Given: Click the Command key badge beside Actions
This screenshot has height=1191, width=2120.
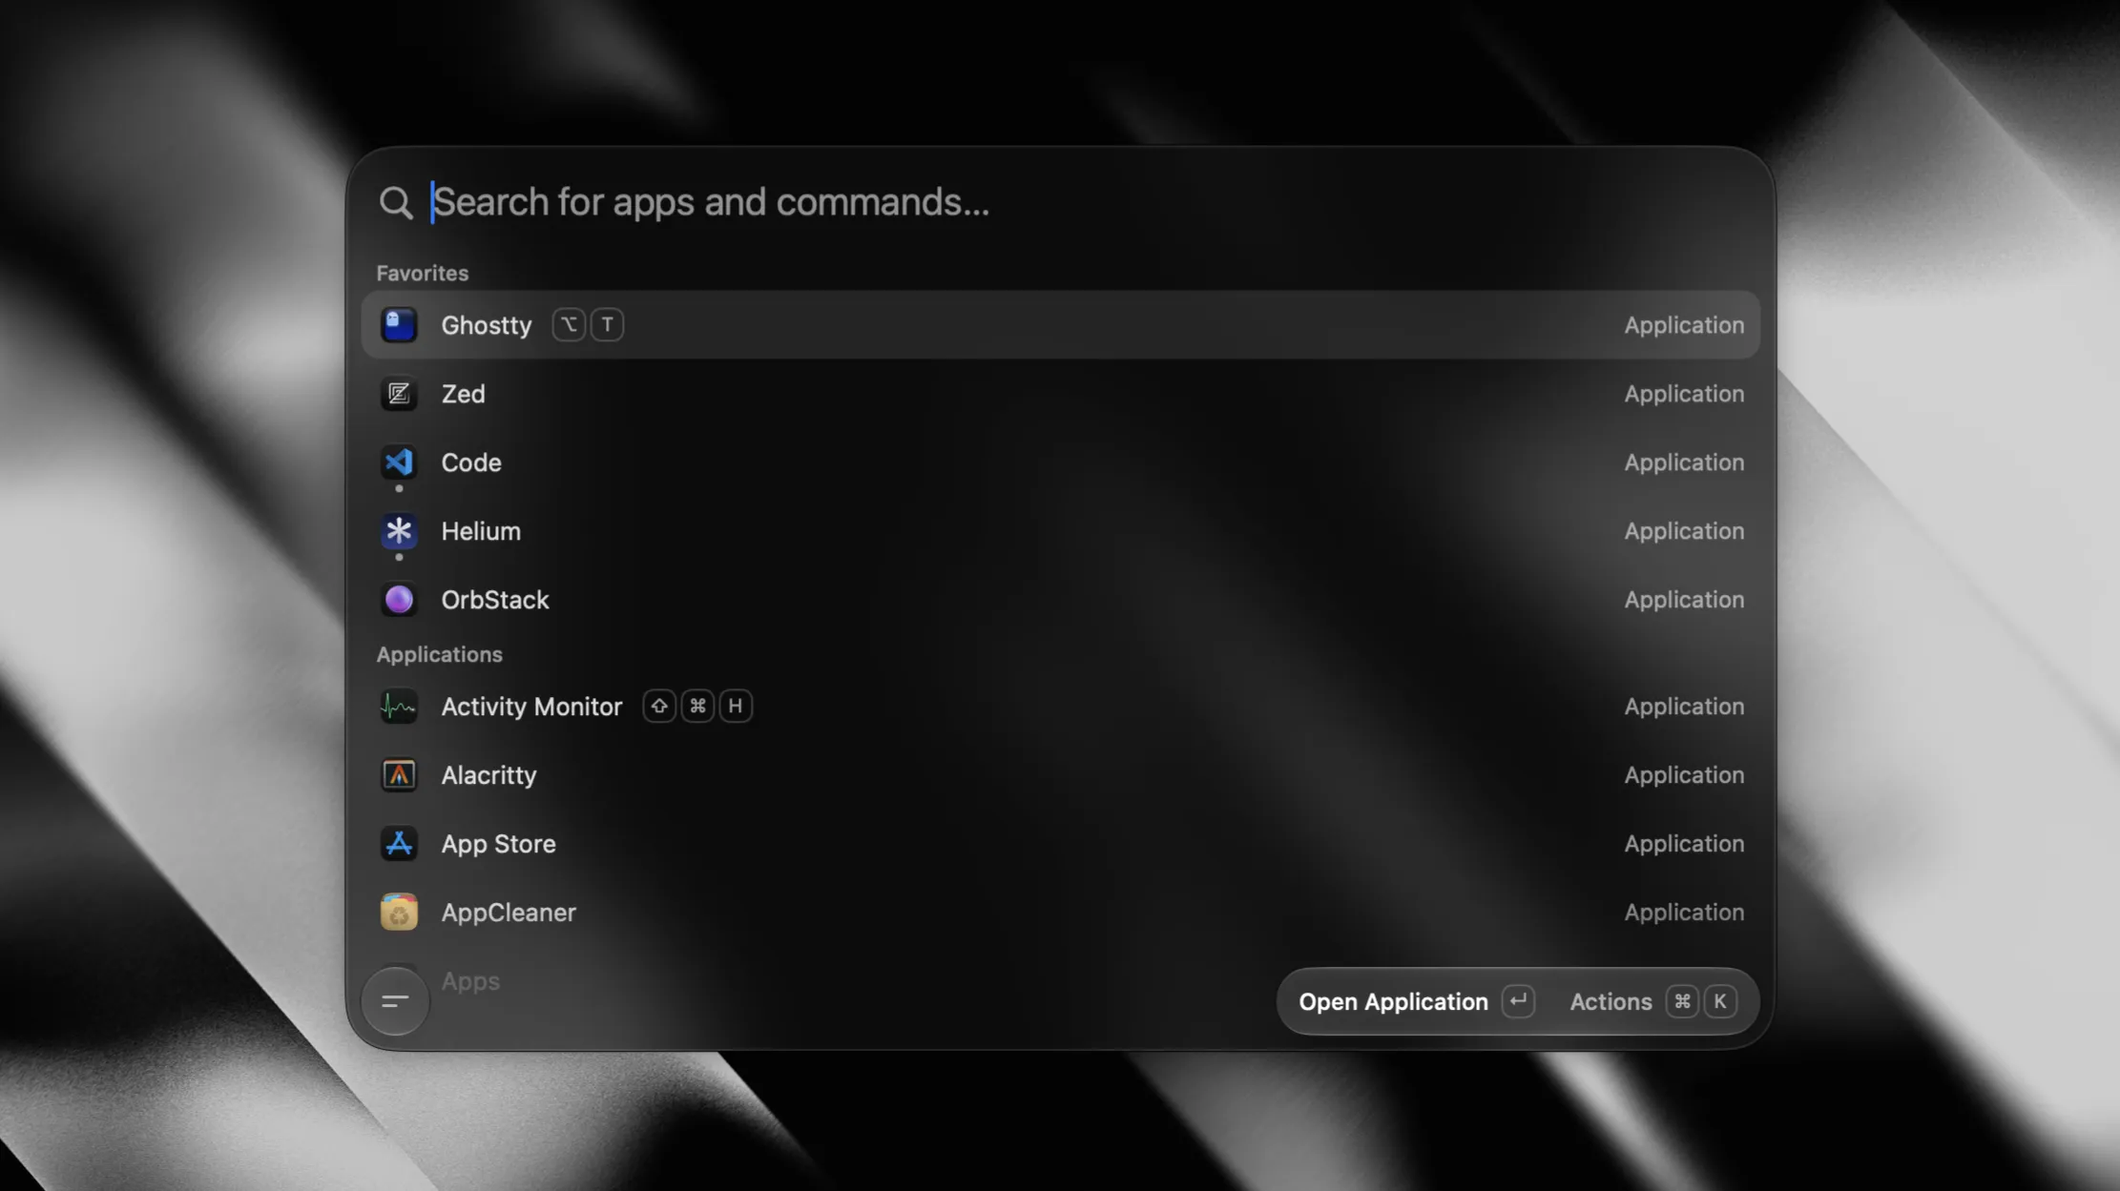Looking at the screenshot, I should [x=1682, y=1002].
